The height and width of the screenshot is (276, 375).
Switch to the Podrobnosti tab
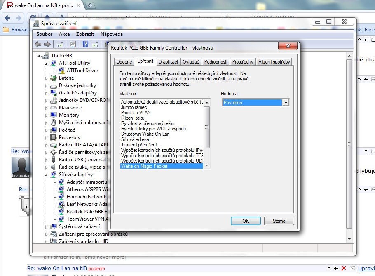216,62
